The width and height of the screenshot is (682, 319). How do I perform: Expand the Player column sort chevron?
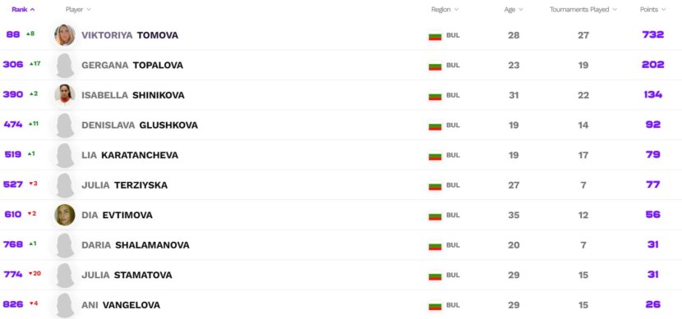(x=89, y=9)
